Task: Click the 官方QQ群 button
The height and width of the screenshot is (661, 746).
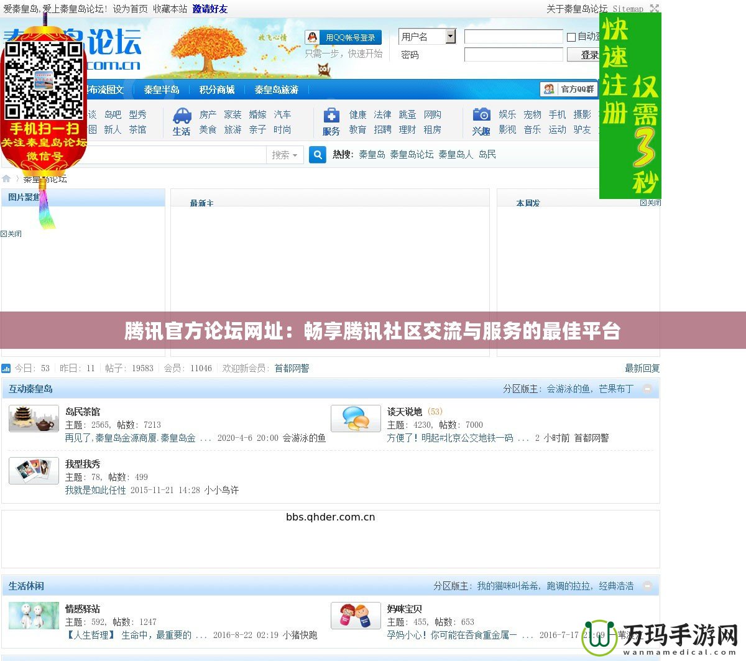Action: tap(569, 89)
